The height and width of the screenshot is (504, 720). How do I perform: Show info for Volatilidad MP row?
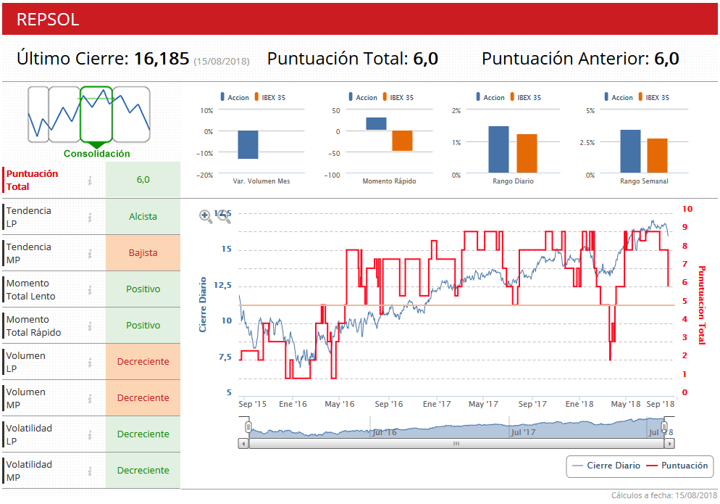90,471
